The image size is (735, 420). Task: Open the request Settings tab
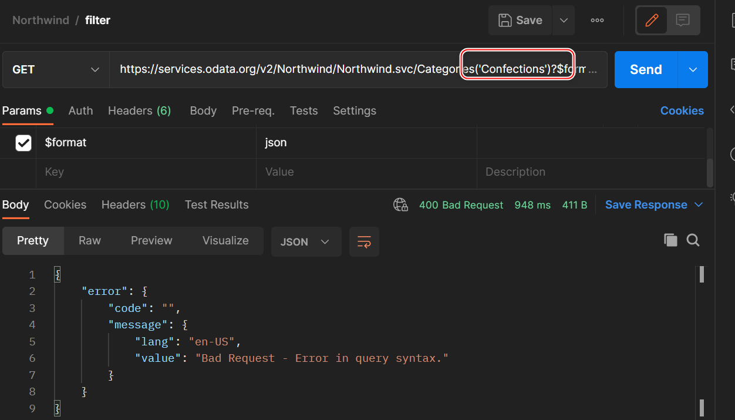pyautogui.click(x=355, y=110)
